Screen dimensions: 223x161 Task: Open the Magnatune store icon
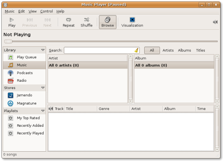pyautogui.click(x=10, y=103)
